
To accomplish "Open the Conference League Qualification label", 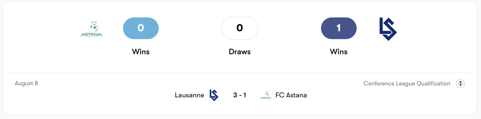I will (407, 83).
